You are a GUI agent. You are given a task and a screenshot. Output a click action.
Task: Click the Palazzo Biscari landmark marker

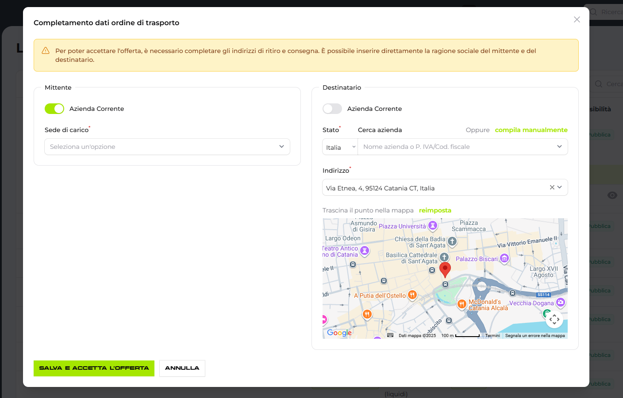tap(504, 258)
